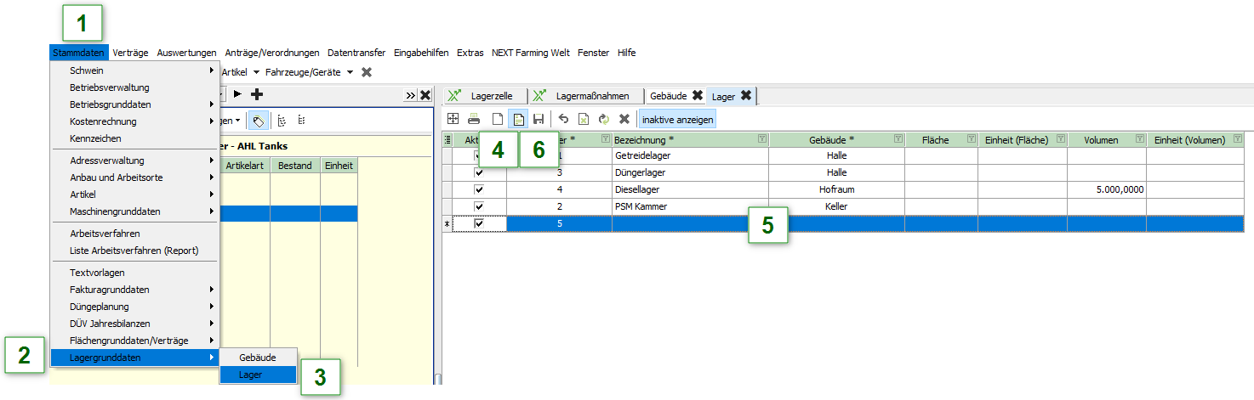Viewport: 1254px width, 400px height.
Task: Click the save diskette icon
Action: pyautogui.click(x=539, y=120)
